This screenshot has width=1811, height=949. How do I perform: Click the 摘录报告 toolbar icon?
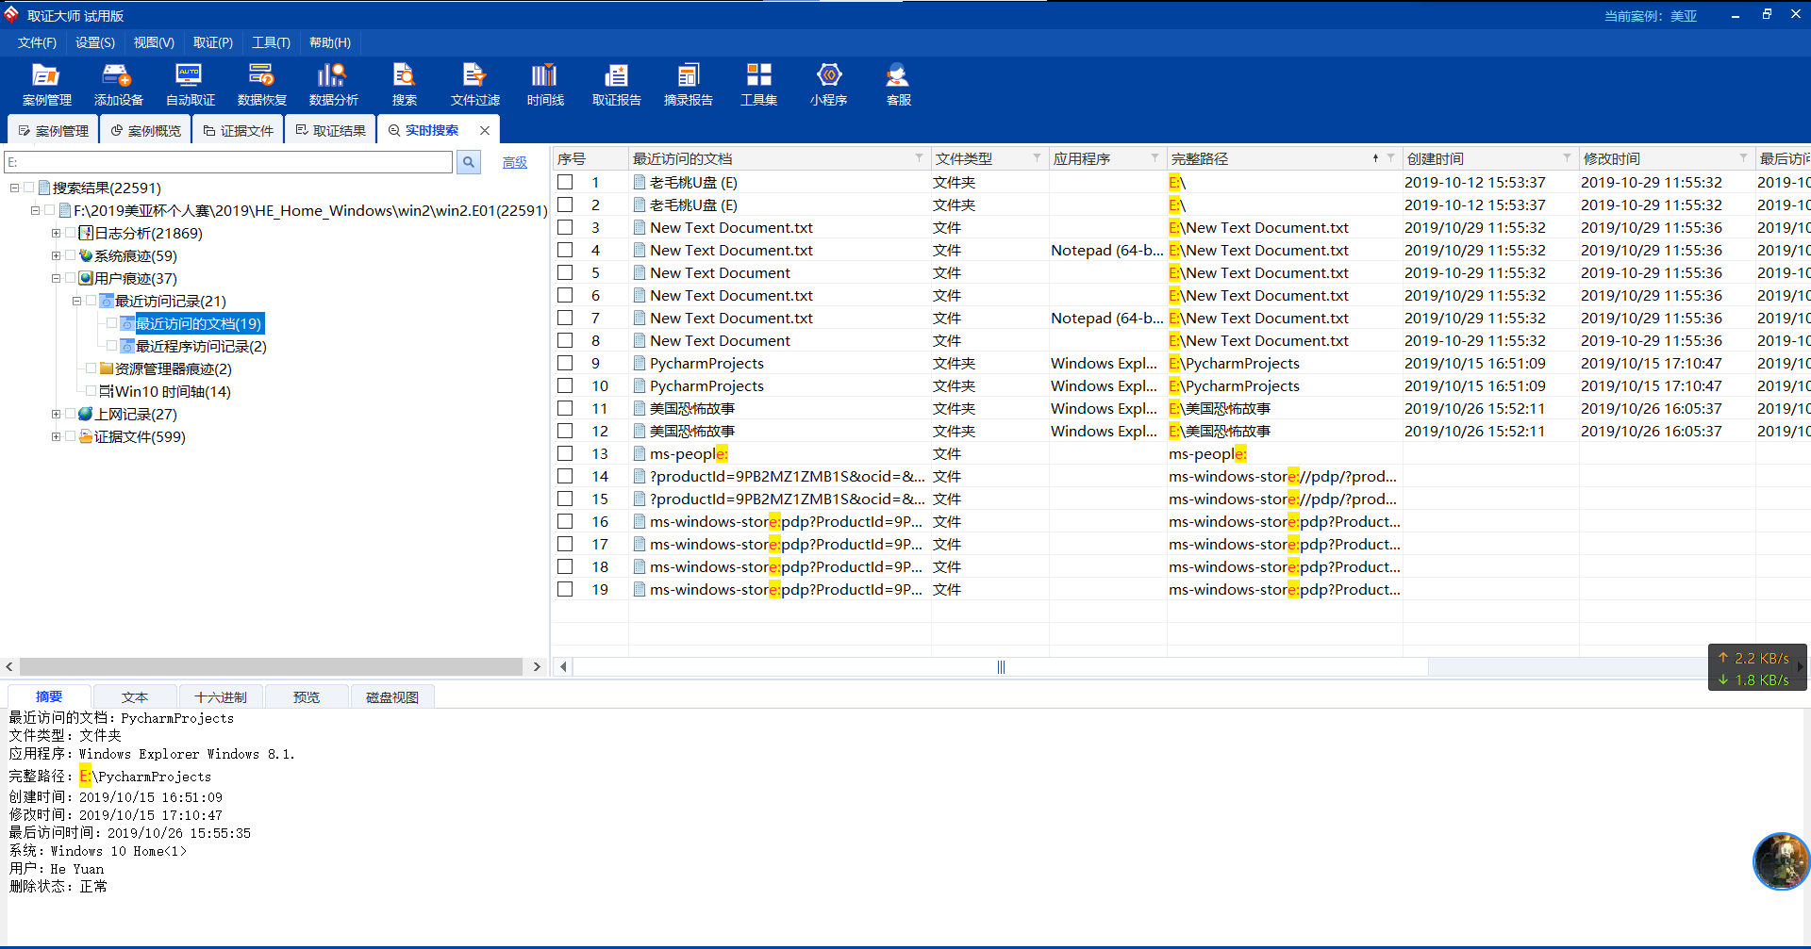688,85
